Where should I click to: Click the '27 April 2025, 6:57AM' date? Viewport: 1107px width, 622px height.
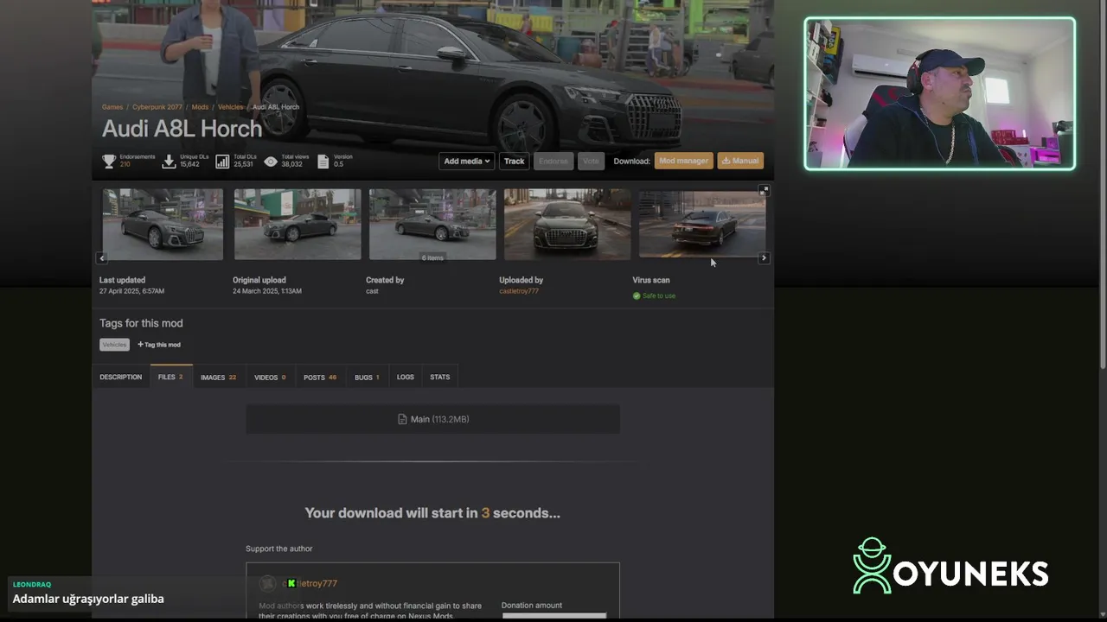click(131, 291)
